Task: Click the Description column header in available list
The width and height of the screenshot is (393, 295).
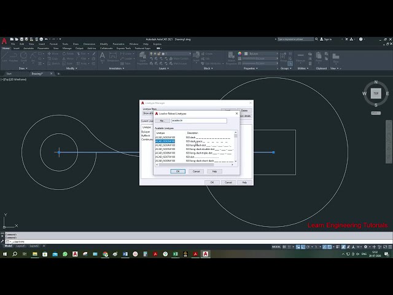Action: pos(192,133)
